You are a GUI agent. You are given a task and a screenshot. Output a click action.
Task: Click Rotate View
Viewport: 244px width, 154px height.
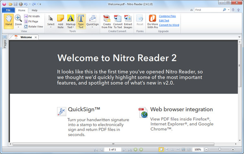[x=34, y=26]
